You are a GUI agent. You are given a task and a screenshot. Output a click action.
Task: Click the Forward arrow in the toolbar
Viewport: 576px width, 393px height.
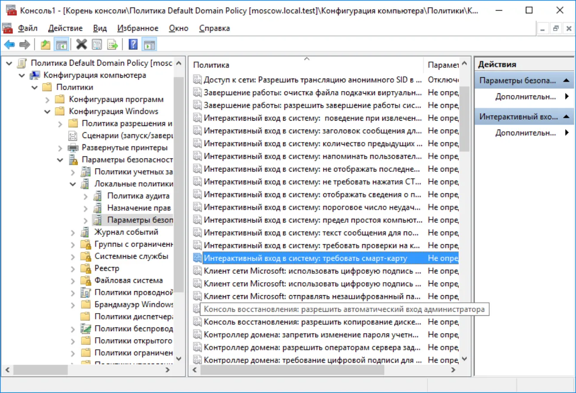[25, 44]
